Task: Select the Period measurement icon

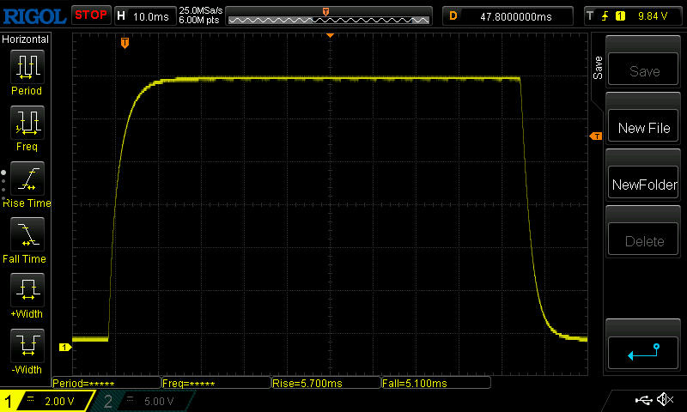Action: click(27, 67)
